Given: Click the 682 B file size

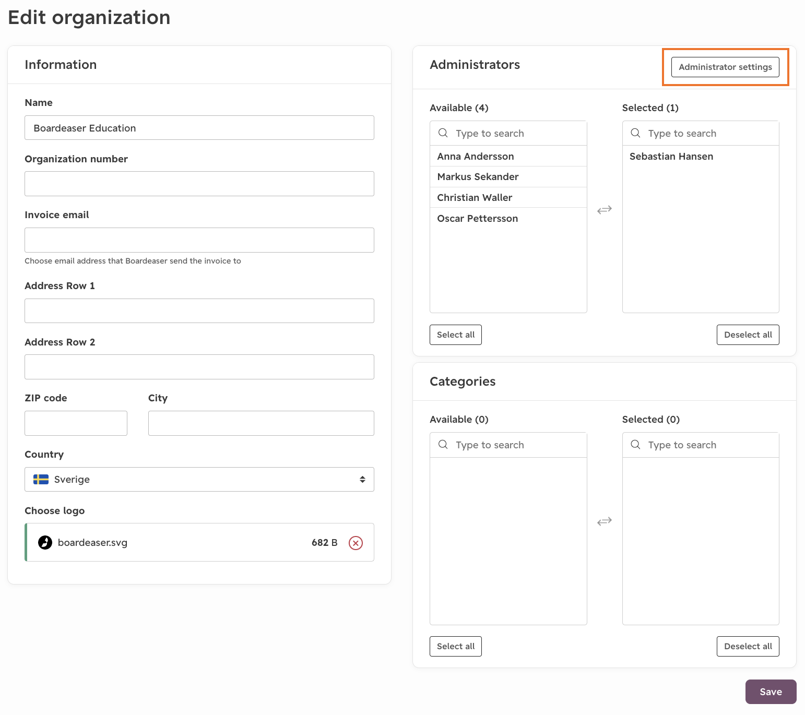Looking at the screenshot, I should coord(325,543).
